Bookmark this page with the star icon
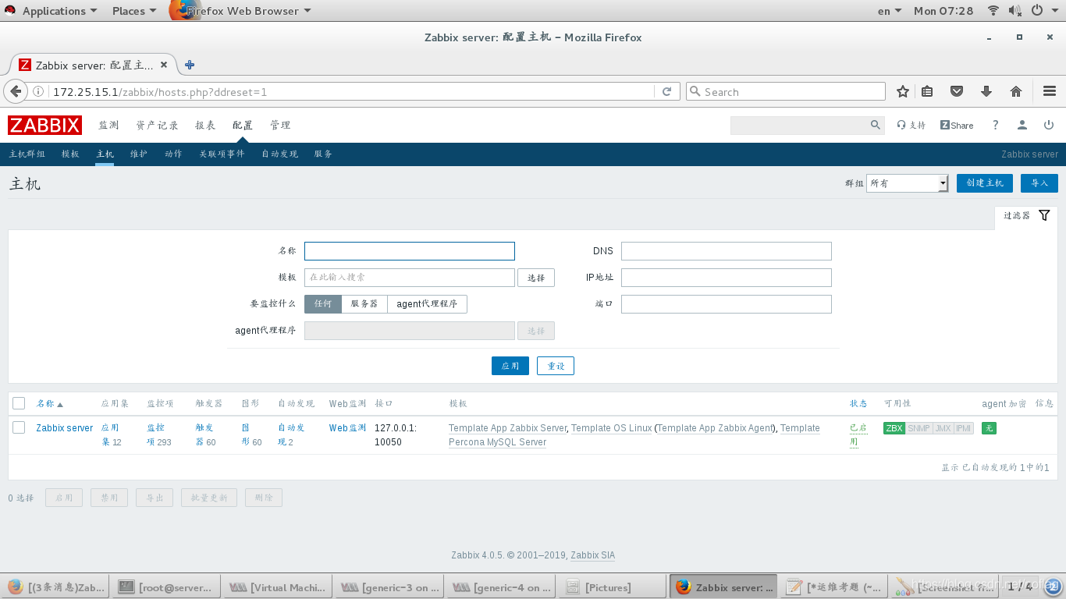Viewport: 1066px width, 599px height. (x=903, y=91)
